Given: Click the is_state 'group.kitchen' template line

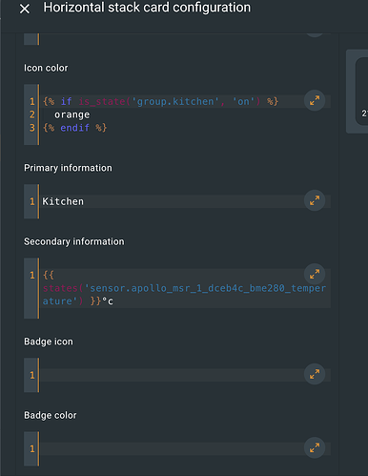Looking at the screenshot, I should (x=160, y=101).
